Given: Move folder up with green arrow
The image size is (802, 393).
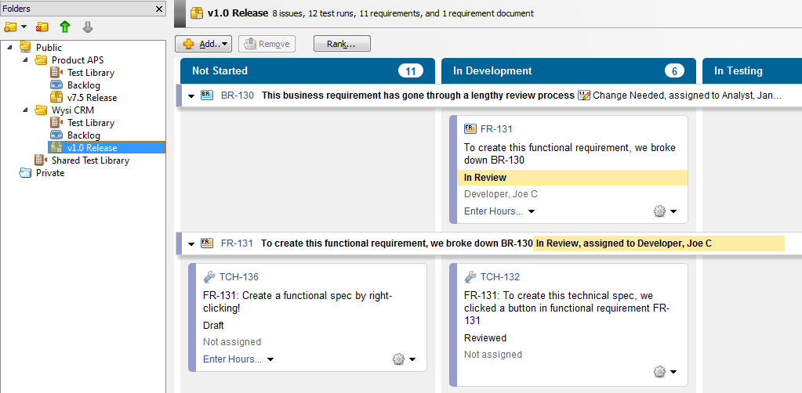Looking at the screenshot, I should (65, 27).
